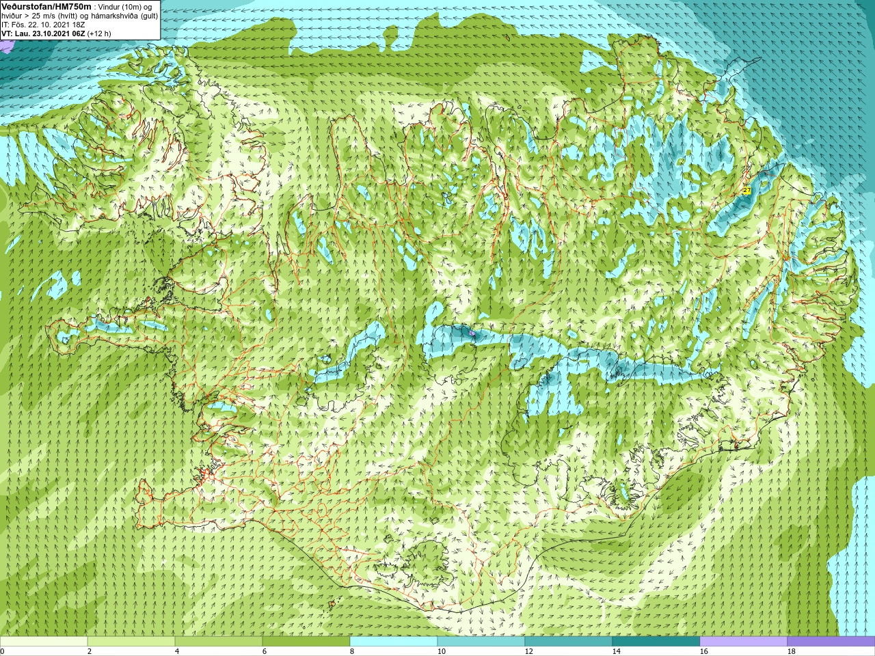
Task: Click the '2' label on wind scale
Action: tap(90, 651)
